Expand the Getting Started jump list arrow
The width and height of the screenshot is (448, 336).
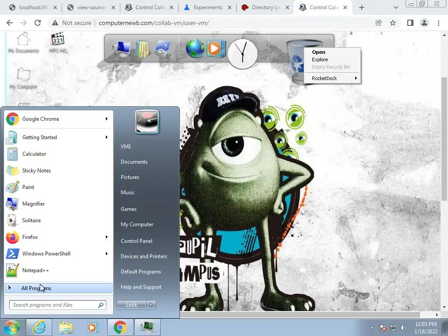[107, 137]
